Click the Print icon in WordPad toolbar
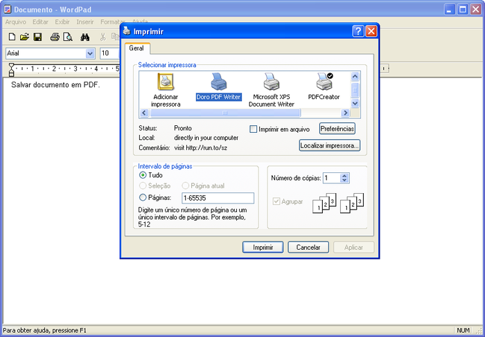 coord(55,37)
